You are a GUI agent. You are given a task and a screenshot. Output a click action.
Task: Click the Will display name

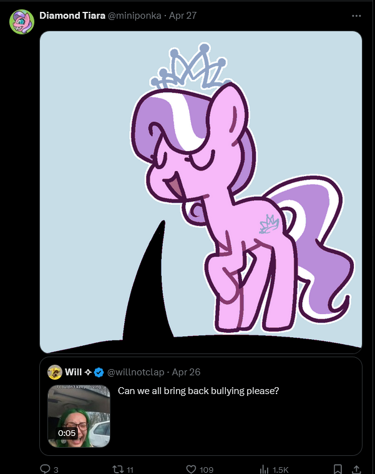pos(74,372)
